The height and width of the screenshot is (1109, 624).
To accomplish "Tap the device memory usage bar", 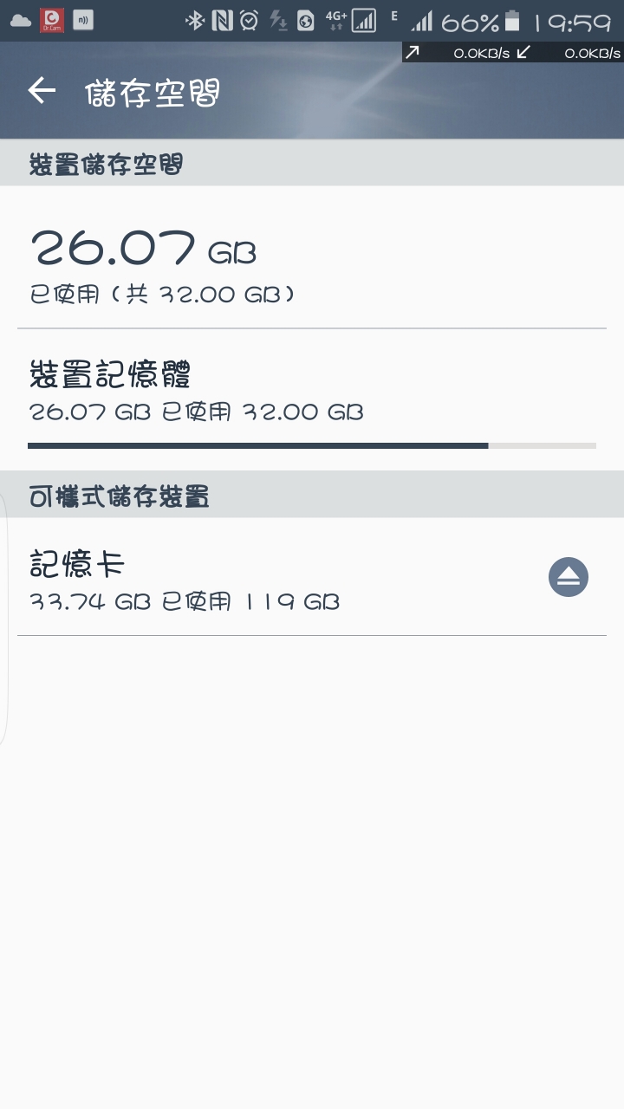I will pyautogui.click(x=311, y=445).
